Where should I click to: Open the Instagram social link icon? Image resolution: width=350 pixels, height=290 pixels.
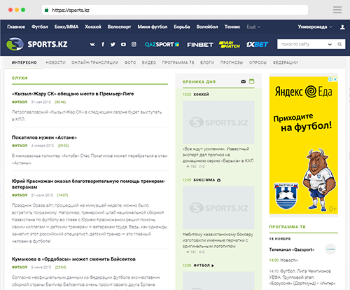(x=134, y=44)
